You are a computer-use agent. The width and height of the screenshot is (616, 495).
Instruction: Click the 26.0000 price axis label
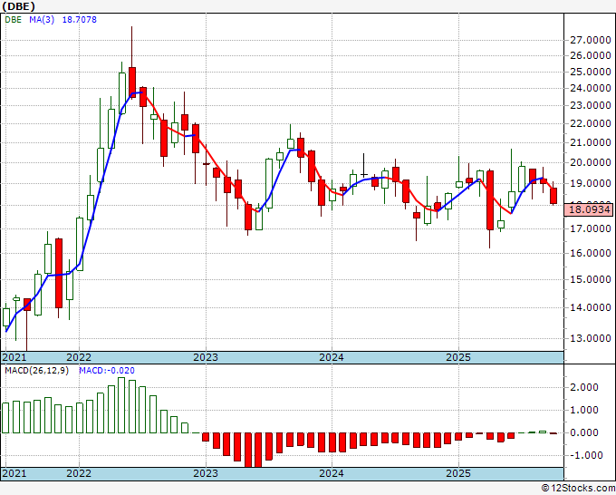[590, 55]
